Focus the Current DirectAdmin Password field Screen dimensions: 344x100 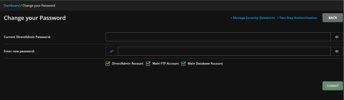[x=218, y=37]
